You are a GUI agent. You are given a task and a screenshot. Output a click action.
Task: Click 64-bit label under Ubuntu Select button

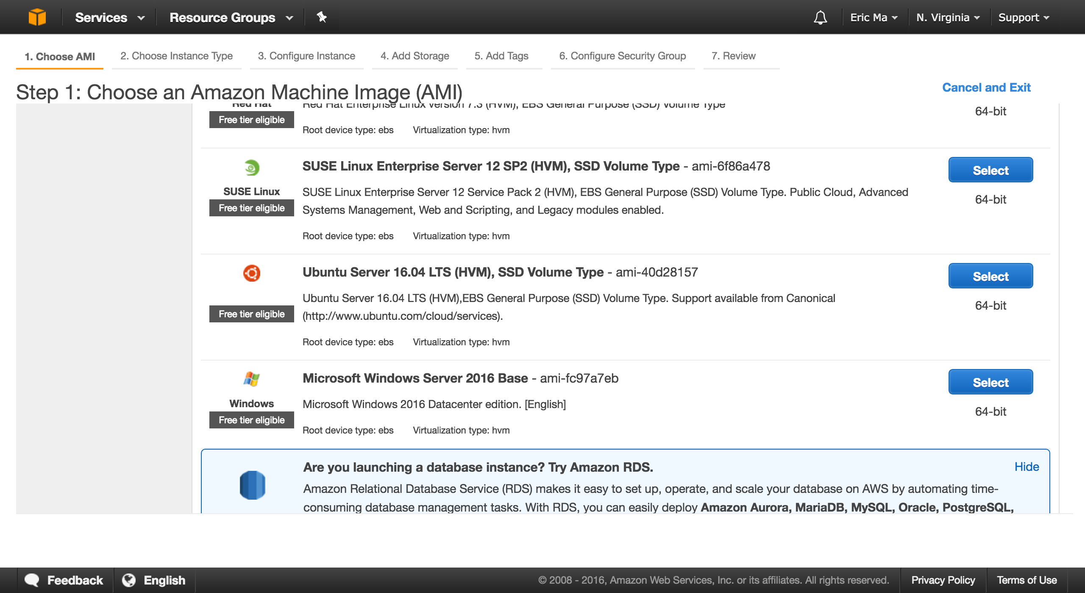990,305
